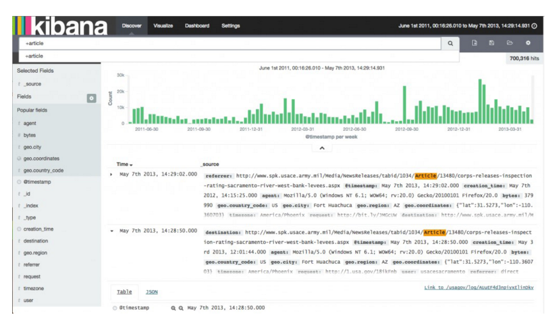Switch to the JSON document view
556x318 pixels.
point(152,292)
